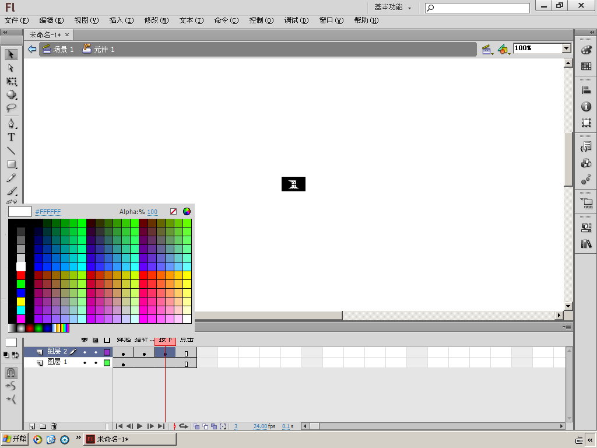The width and height of the screenshot is (597, 448).
Task: Open the Edit Symbols shapes dropdown
Action: pos(504,49)
